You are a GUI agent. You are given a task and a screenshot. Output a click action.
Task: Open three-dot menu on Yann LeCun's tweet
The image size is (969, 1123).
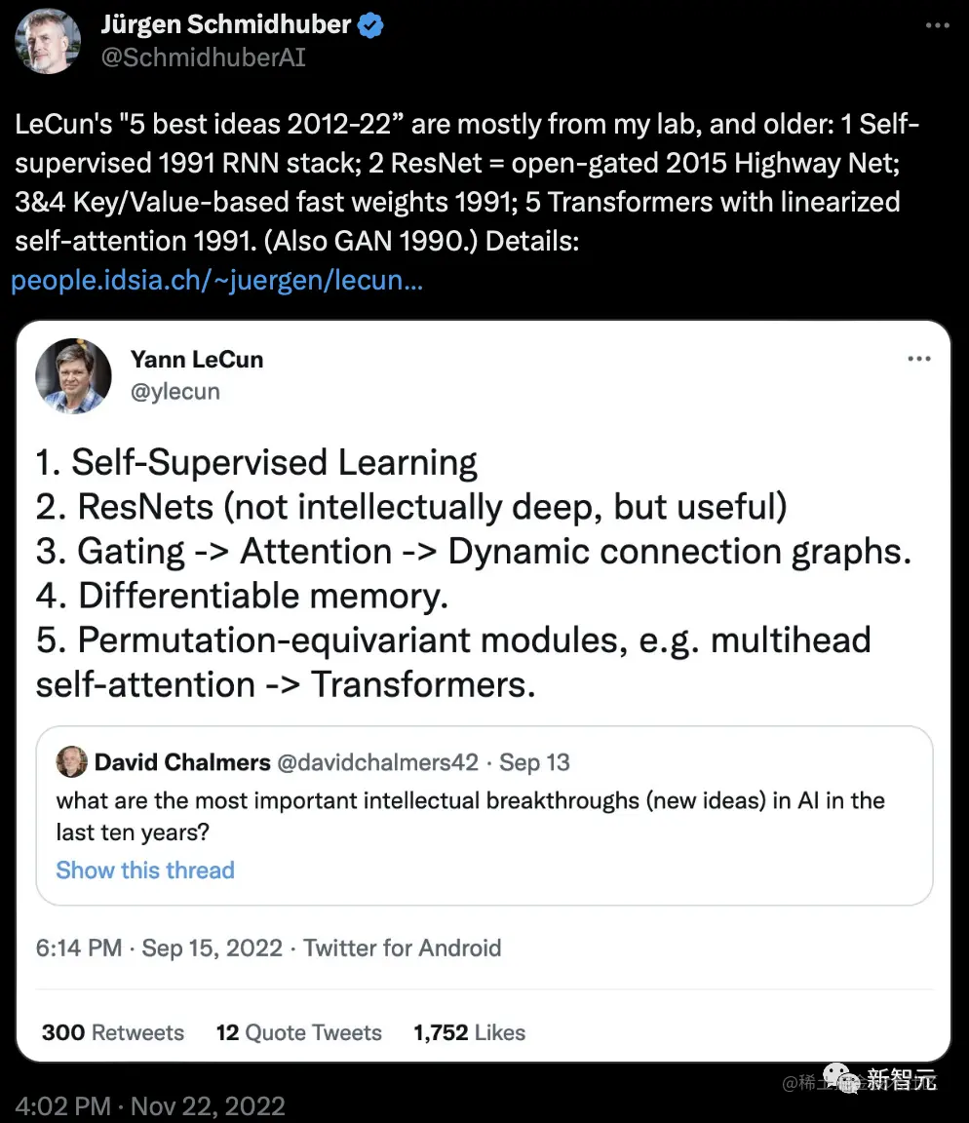[918, 359]
